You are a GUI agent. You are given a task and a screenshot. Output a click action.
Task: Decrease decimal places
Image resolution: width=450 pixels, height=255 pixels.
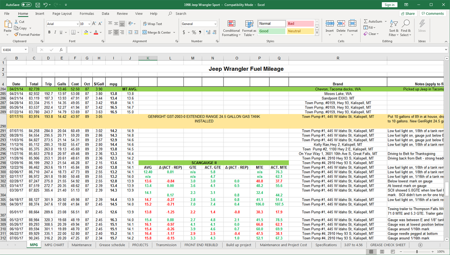click(x=213, y=33)
